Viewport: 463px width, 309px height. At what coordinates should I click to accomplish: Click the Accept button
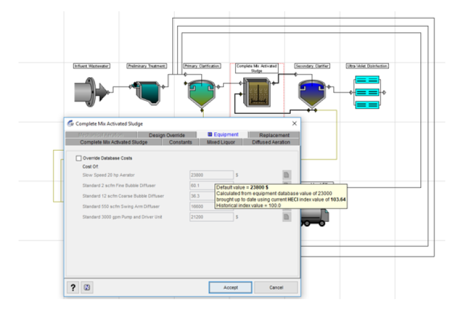tap(231, 287)
